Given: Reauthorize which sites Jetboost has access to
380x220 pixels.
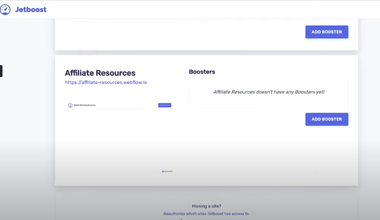Looking at the screenshot, I should click(x=206, y=214).
